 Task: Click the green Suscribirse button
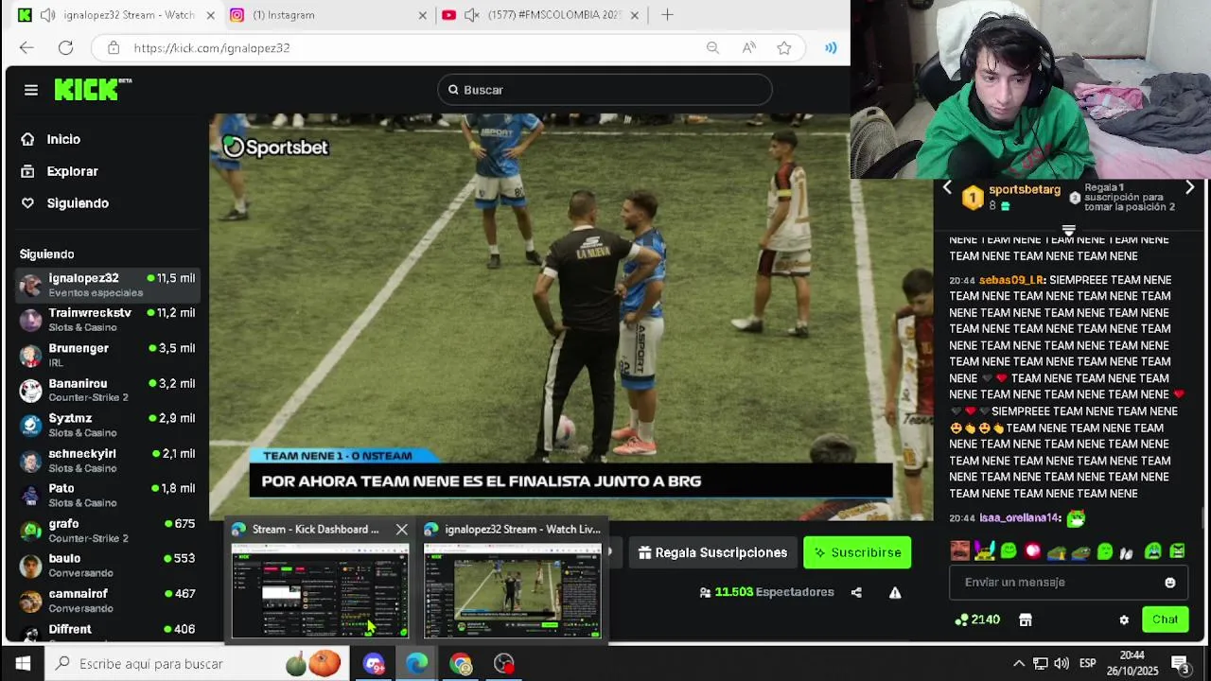857,552
